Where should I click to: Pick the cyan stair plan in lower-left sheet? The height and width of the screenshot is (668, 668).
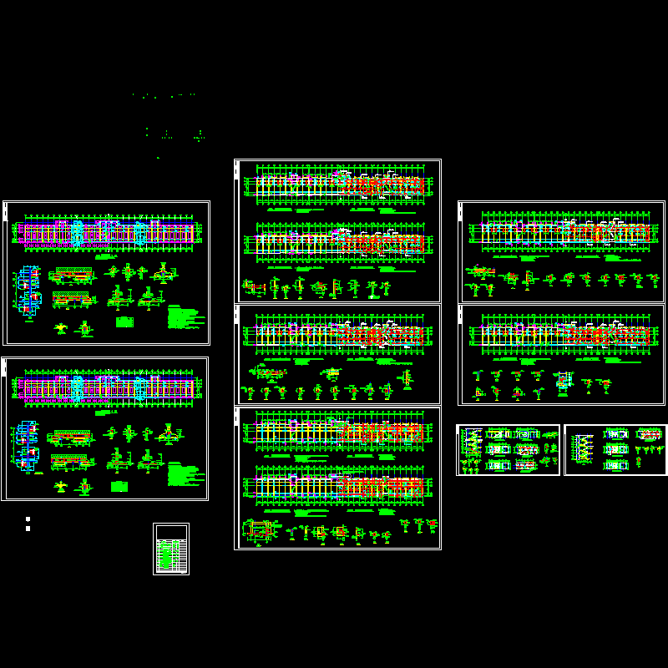[x=25, y=447]
